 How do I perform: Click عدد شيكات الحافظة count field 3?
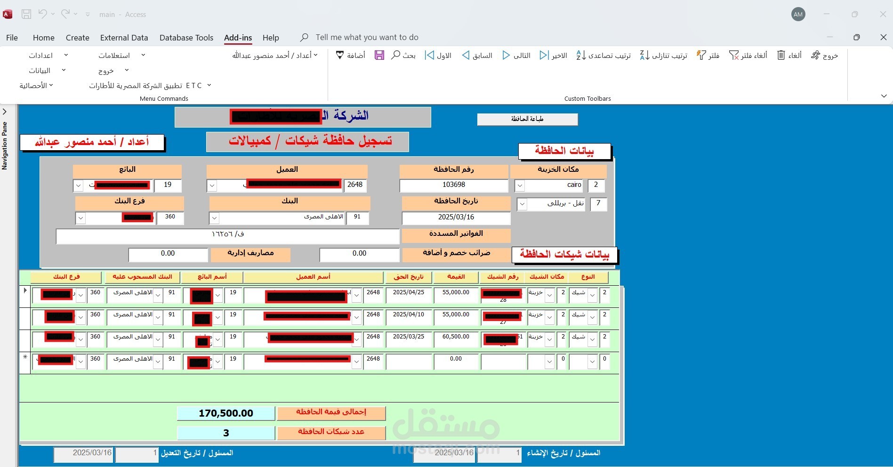tap(226, 433)
